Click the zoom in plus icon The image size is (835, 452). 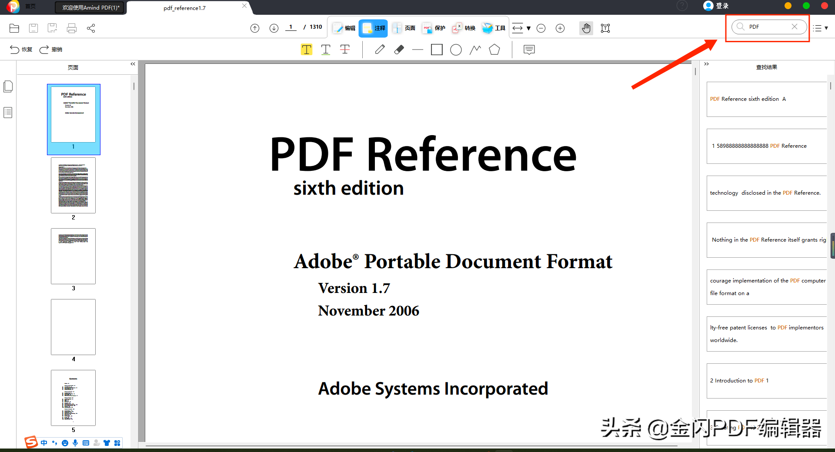[560, 28]
